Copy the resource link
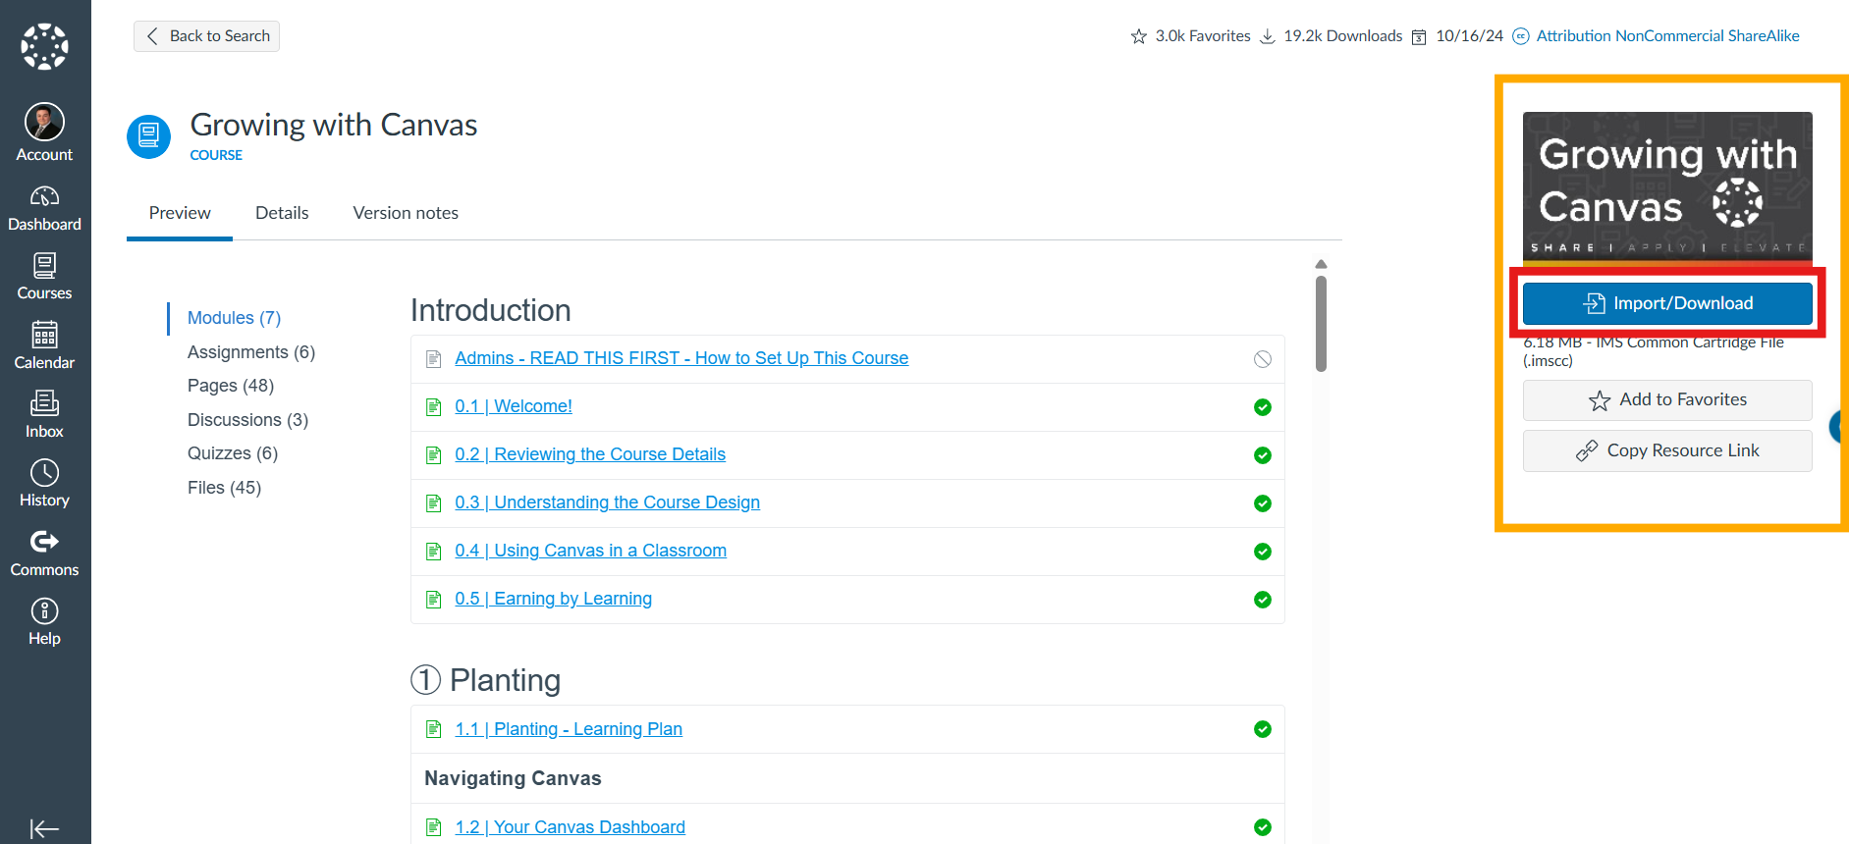The image size is (1849, 844). coord(1667,450)
